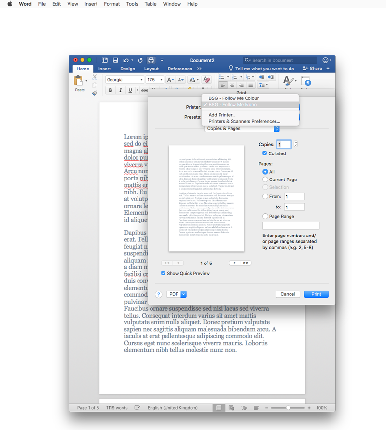Justify the text alignment
Image resolution: width=386 pixels, height=430 pixels.
point(250,85)
